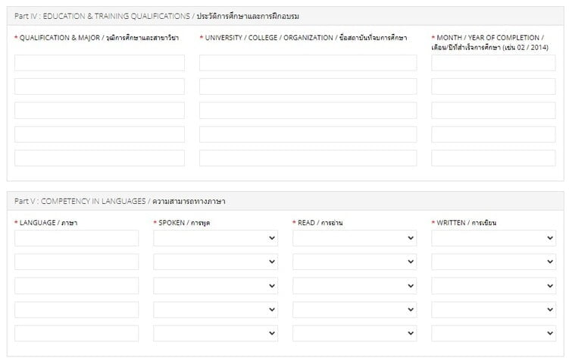Open the fourth row READ dropdown
This screenshot has width=569, height=361.
coord(355,309)
